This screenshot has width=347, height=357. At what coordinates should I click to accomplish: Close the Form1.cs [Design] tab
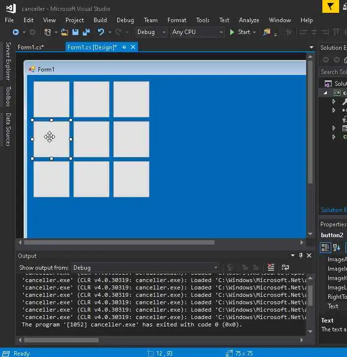click(x=133, y=47)
